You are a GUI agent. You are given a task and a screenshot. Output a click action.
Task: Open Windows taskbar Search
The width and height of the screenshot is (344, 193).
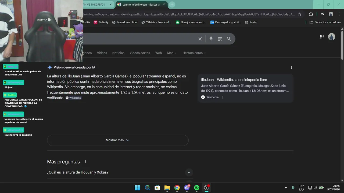click(x=147, y=188)
